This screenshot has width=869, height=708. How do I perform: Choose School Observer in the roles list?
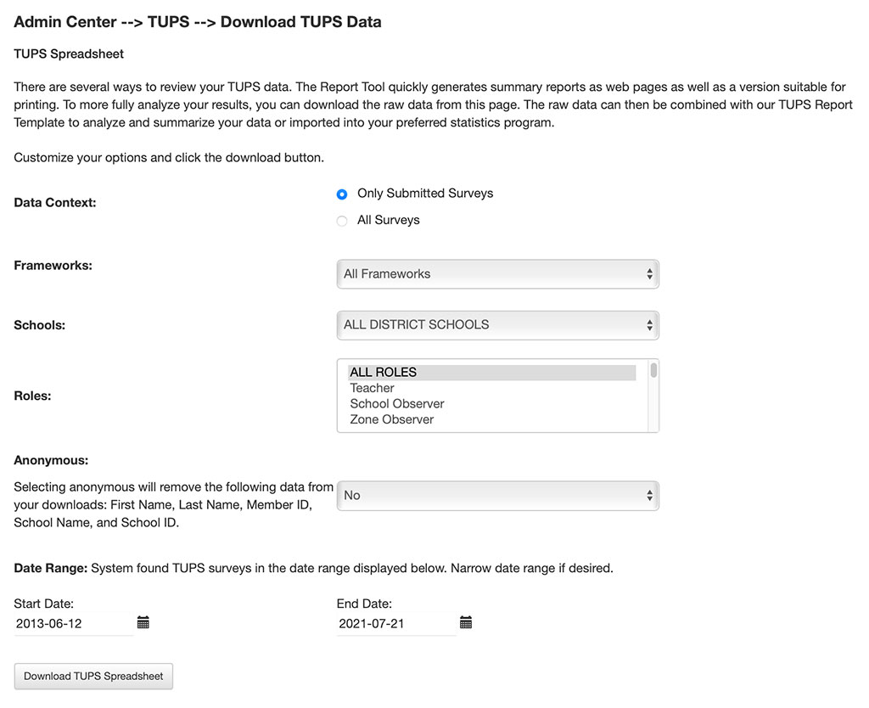coord(491,403)
